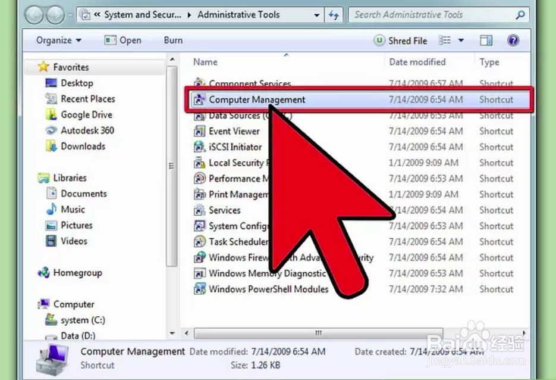Click the Forward navigation arrow button

point(55,15)
